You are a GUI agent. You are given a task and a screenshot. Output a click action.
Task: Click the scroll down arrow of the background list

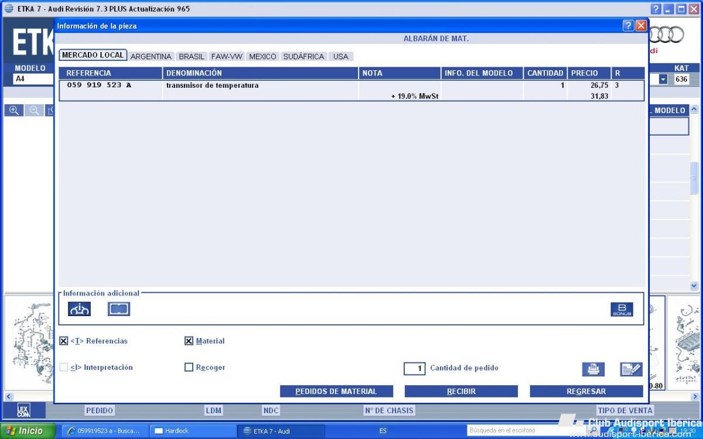pyautogui.click(x=694, y=286)
